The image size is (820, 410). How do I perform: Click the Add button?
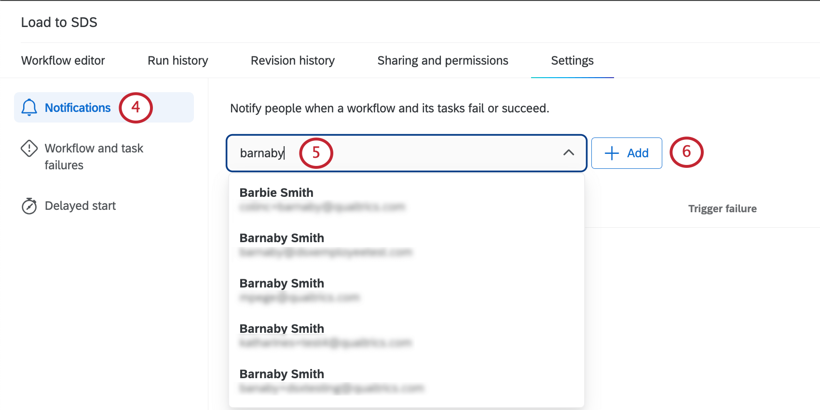[627, 153]
